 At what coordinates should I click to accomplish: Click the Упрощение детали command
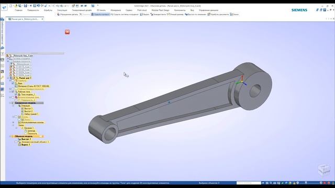pyautogui.click(x=68, y=14)
